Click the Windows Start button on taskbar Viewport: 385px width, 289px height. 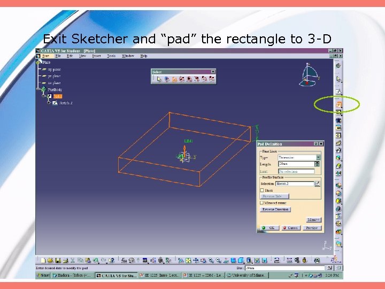point(43,276)
